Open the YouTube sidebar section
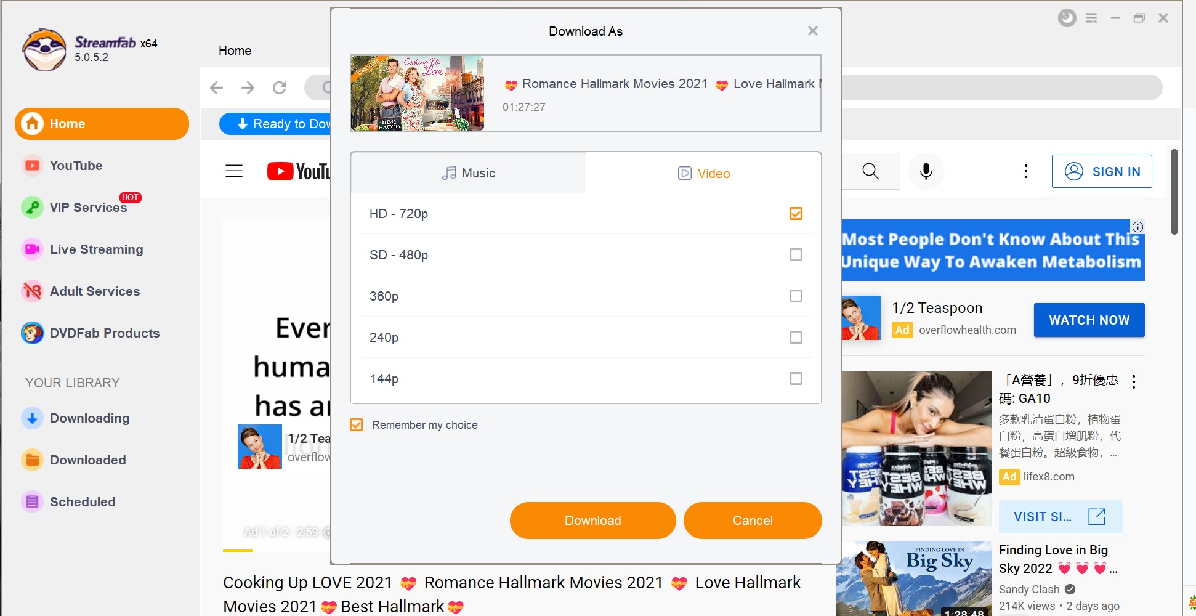1196x616 pixels. [x=75, y=166]
